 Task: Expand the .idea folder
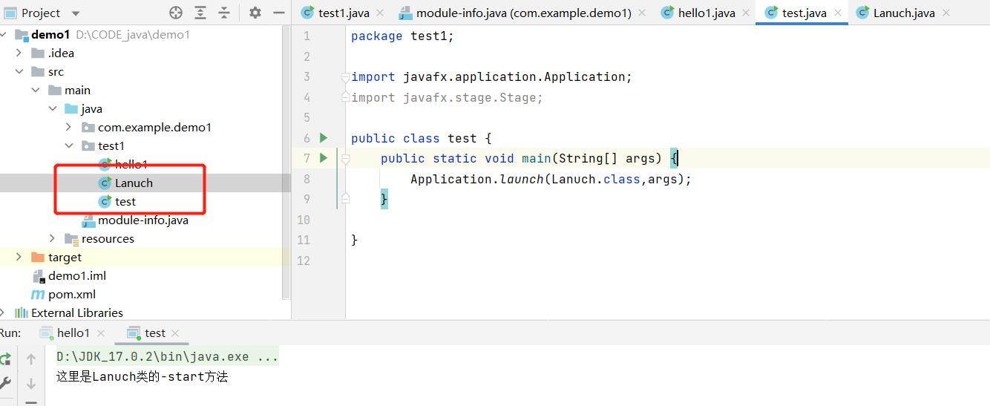(19, 53)
